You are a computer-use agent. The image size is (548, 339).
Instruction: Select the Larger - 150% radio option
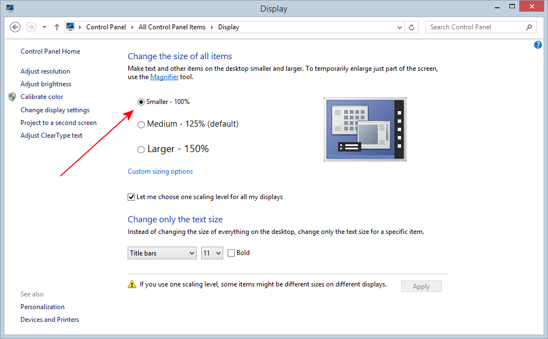[x=141, y=149]
